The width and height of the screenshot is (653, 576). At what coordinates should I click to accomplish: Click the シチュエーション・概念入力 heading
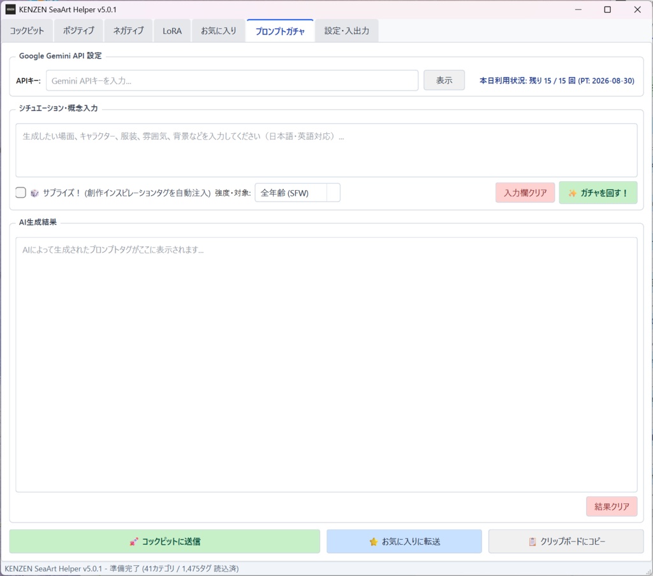(58, 108)
